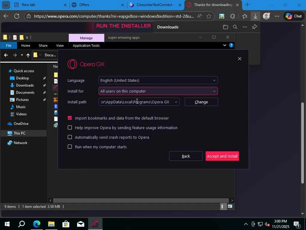Viewport: 306px width, 230px height.
Task: Check Import bookmarks and data checkbox
Action: click(70, 118)
